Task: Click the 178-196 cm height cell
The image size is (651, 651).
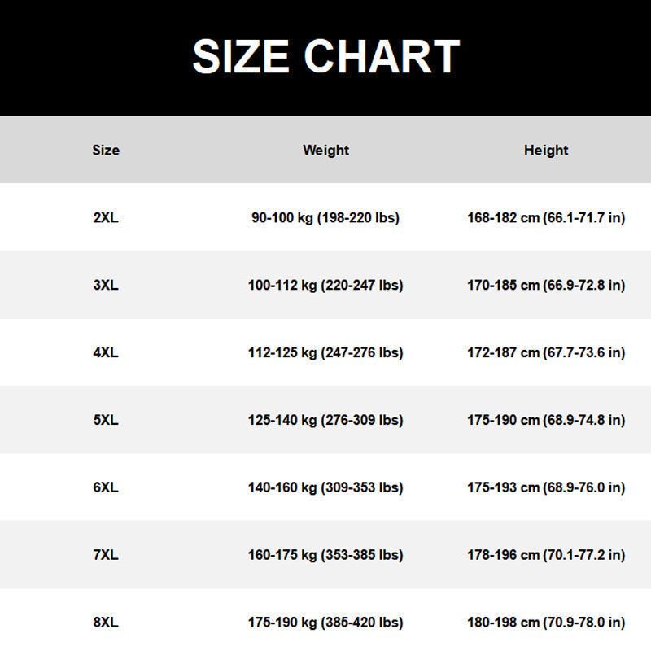Action: [x=546, y=555]
